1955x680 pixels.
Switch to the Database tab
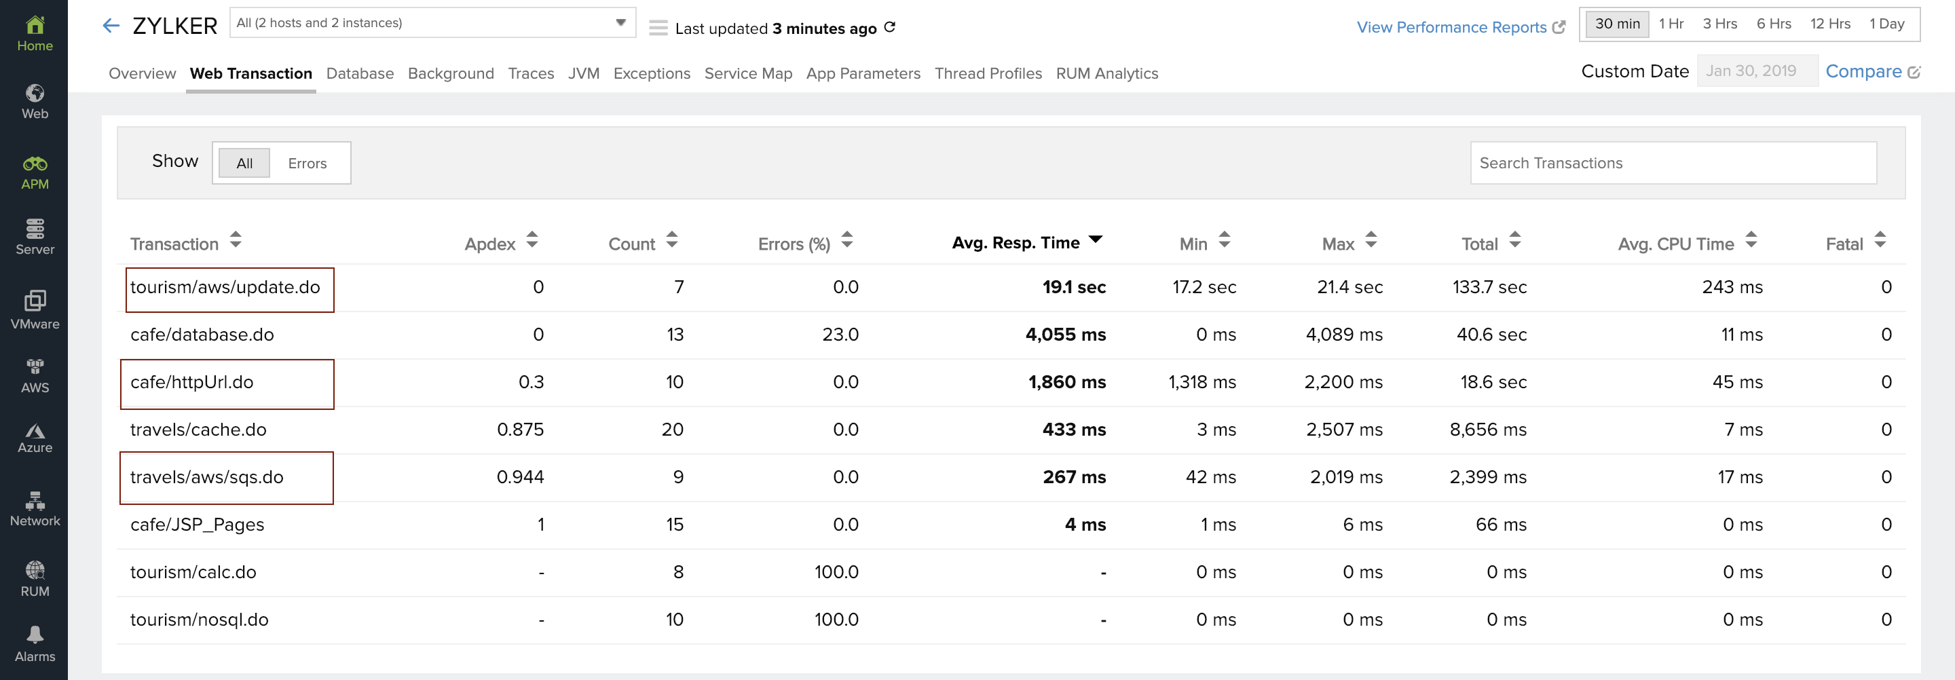(360, 73)
